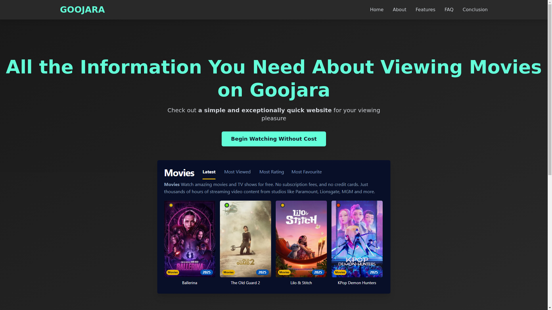Click 'a simple and exceptionally quick website' text
This screenshot has height=310, width=552.
(265, 111)
